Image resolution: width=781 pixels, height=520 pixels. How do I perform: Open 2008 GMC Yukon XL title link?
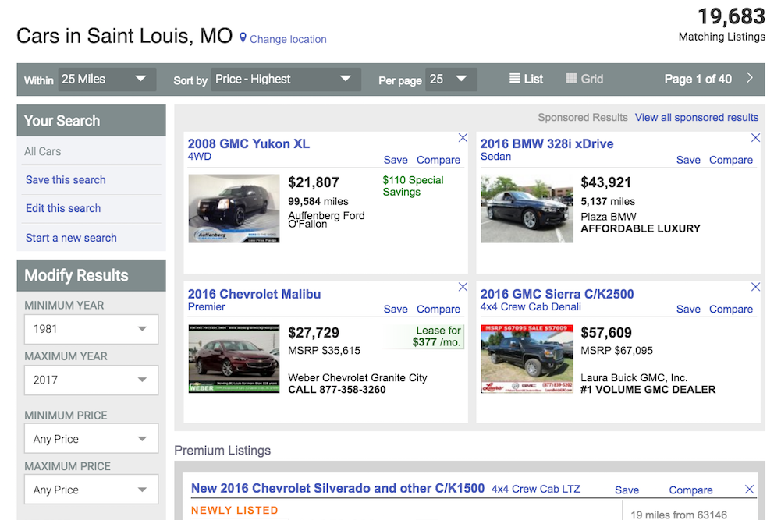[x=249, y=143]
